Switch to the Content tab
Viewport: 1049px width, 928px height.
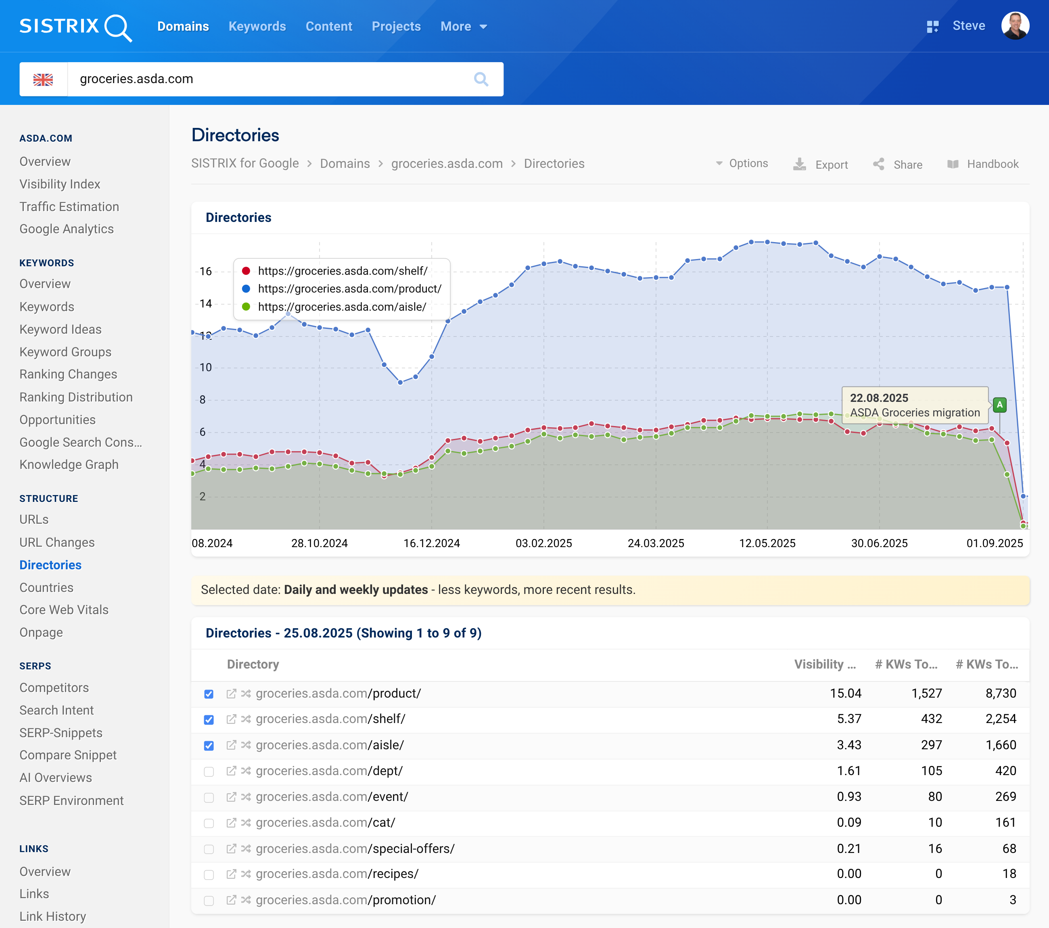click(x=329, y=27)
